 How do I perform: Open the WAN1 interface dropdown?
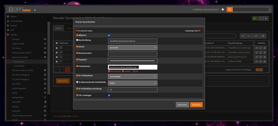tap(132, 83)
